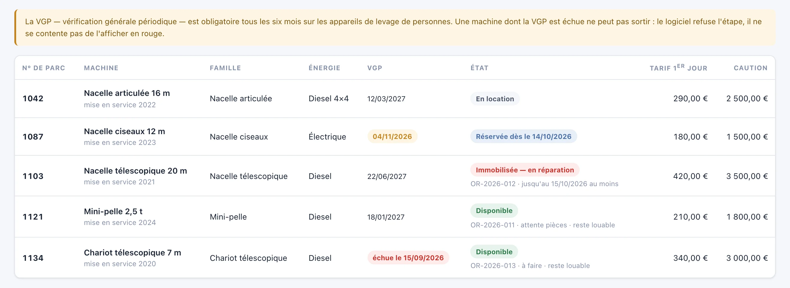Image resolution: width=790 pixels, height=288 pixels.
Task: Click the 420,00 € daily rate
Action: click(690, 176)
